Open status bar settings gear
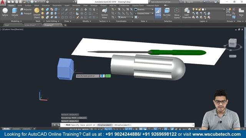Screen dimensions: 246x138 tap(189, 129)
